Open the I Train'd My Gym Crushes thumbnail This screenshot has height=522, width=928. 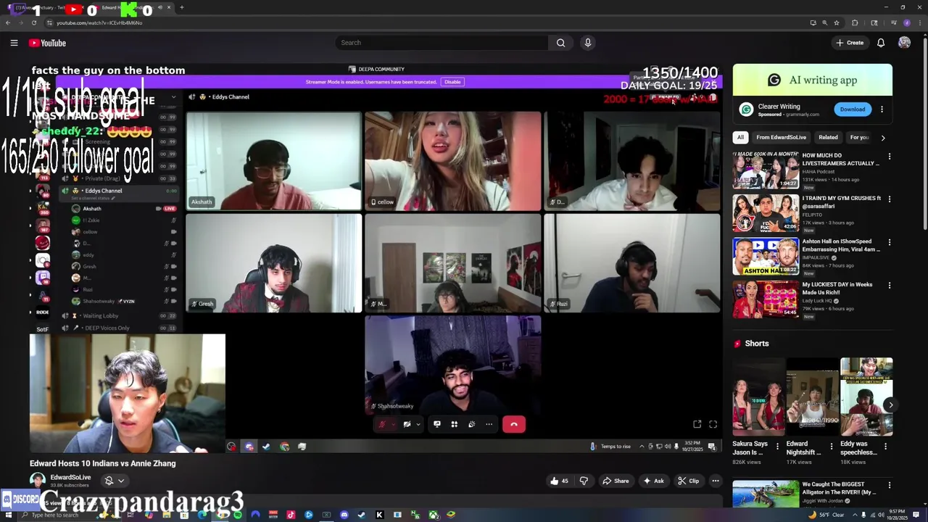click(766, 213)
